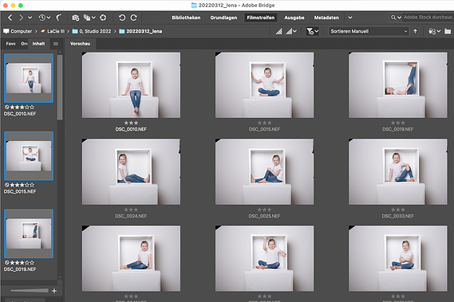
Task: Expand the workspace switcher chevron
Action: (350, 18)
